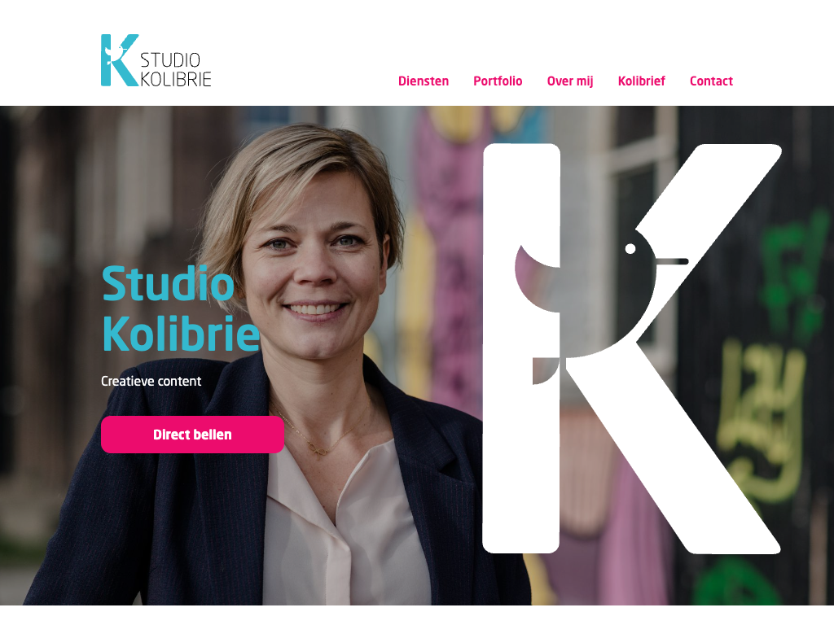Click the pink Direct bellen button
This screenshot has width=834, height=625.
pos(192,435)
